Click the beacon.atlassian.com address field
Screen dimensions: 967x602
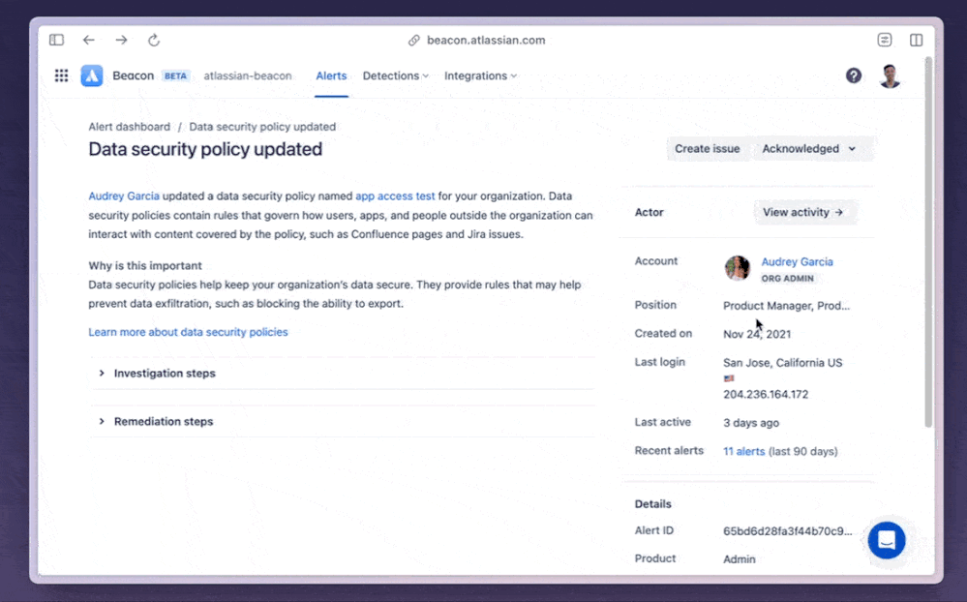486,40
